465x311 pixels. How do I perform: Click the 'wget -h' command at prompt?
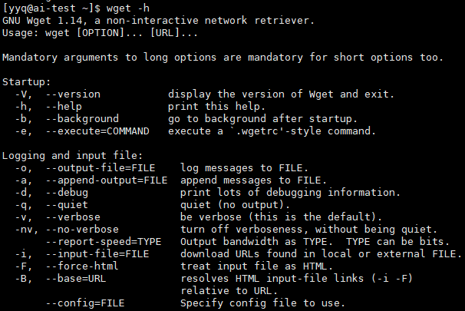(128, 8)
